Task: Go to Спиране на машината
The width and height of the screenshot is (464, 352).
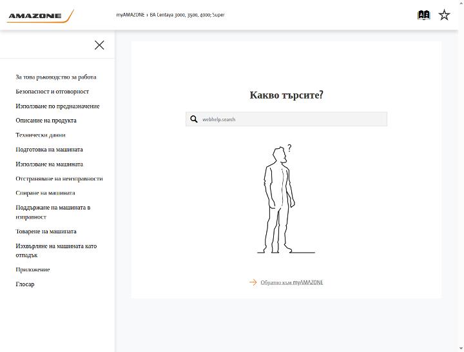Action: pos(46,193)
